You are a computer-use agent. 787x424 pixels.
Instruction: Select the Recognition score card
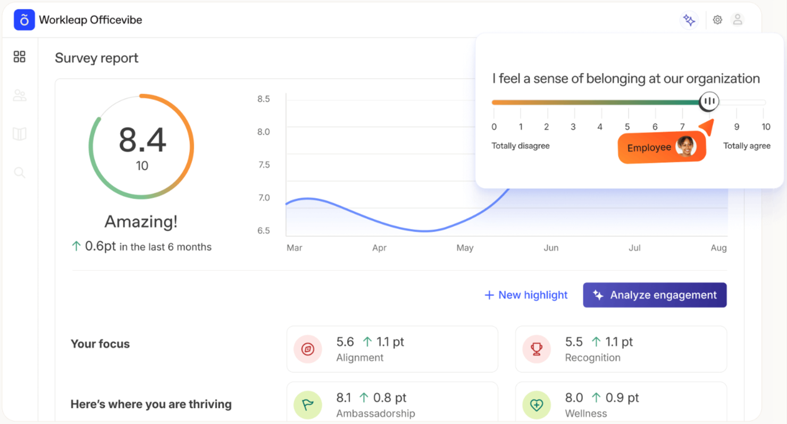click(621, 349)
